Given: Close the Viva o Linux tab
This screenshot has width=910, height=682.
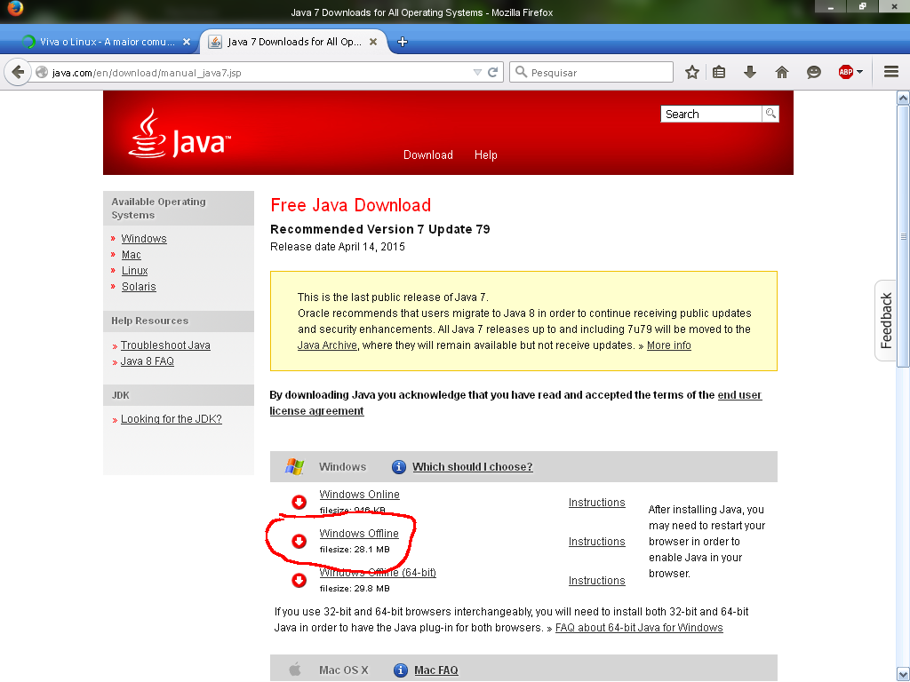Looking at the screenshot, I should click(x=187, y=42).
